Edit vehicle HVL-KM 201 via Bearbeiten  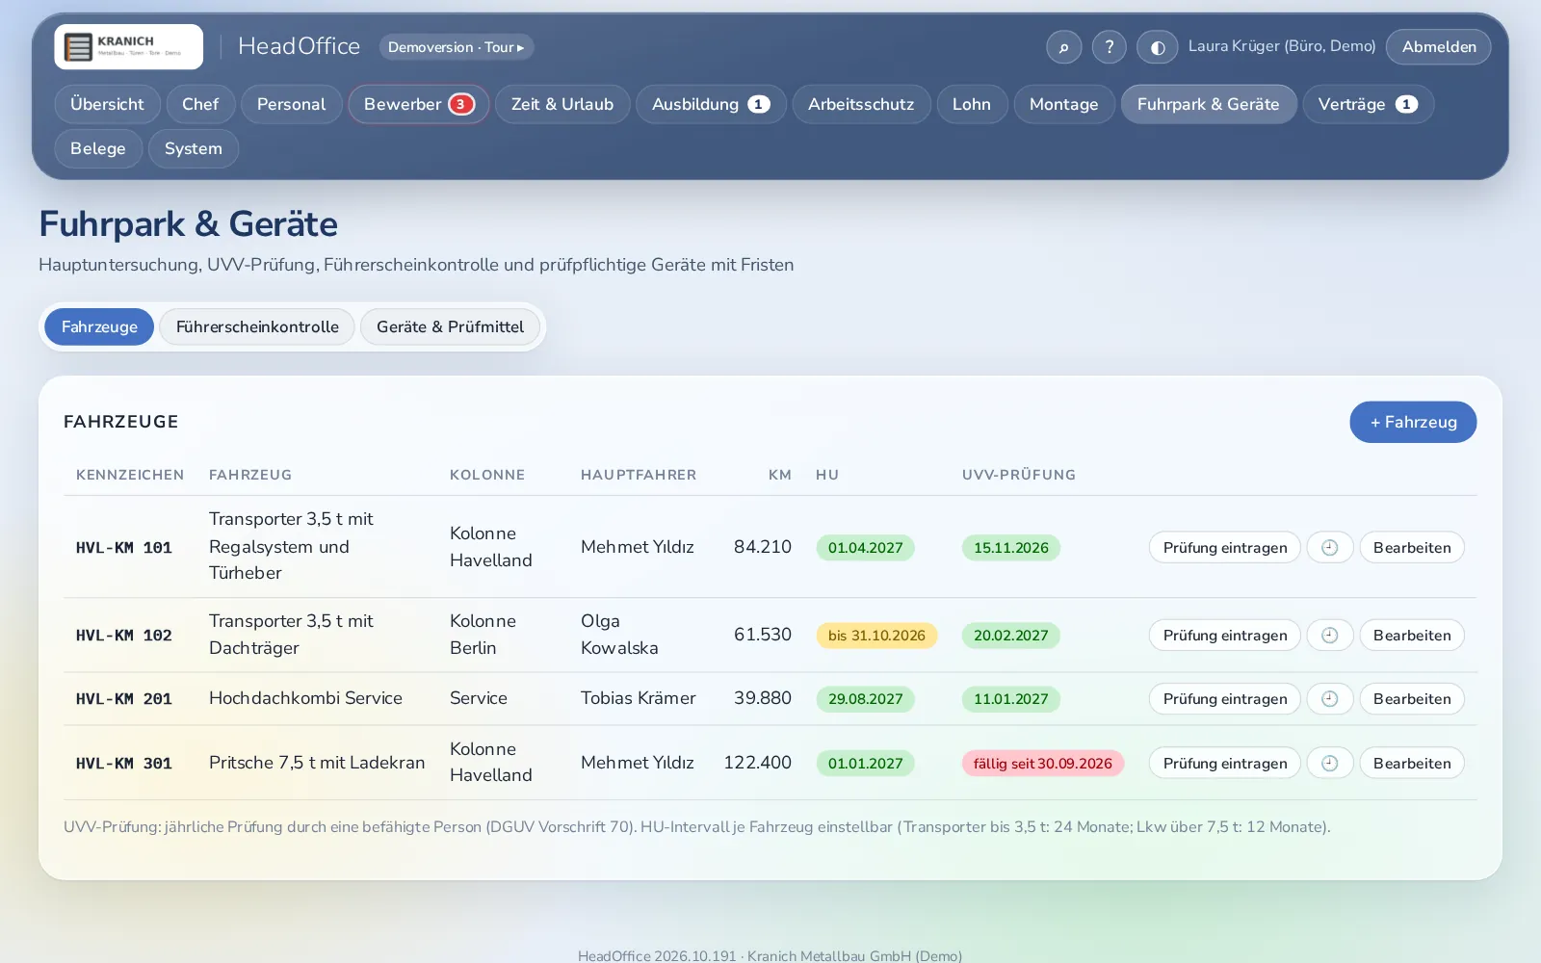tap(1412, 698)
